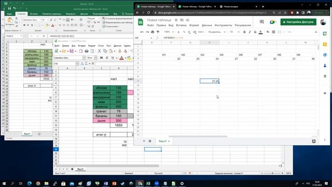
Task: Open Данные menu in LibreOffice Calc
Action: pyautogui.click(x=117, y=46)
